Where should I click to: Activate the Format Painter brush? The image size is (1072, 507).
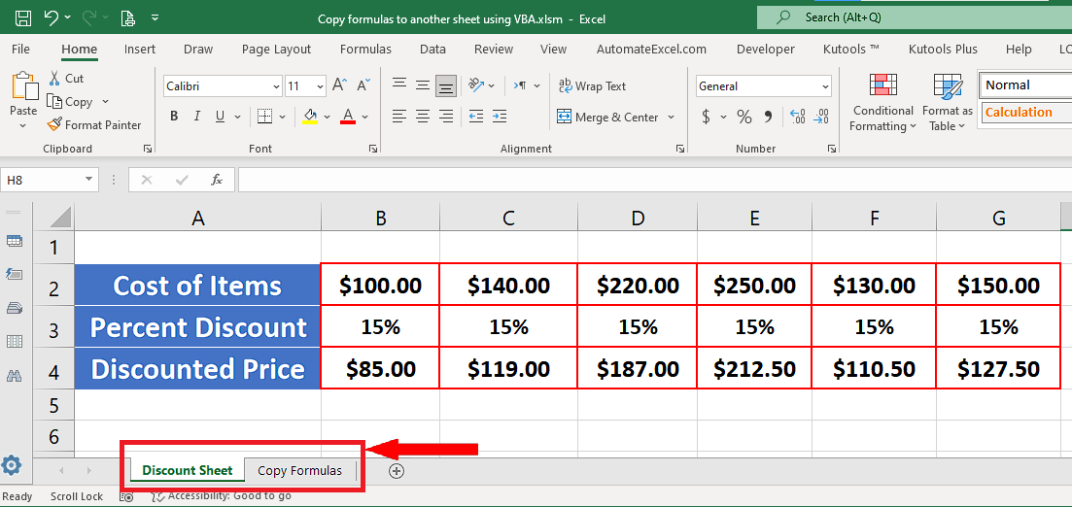tap(54, 125)
